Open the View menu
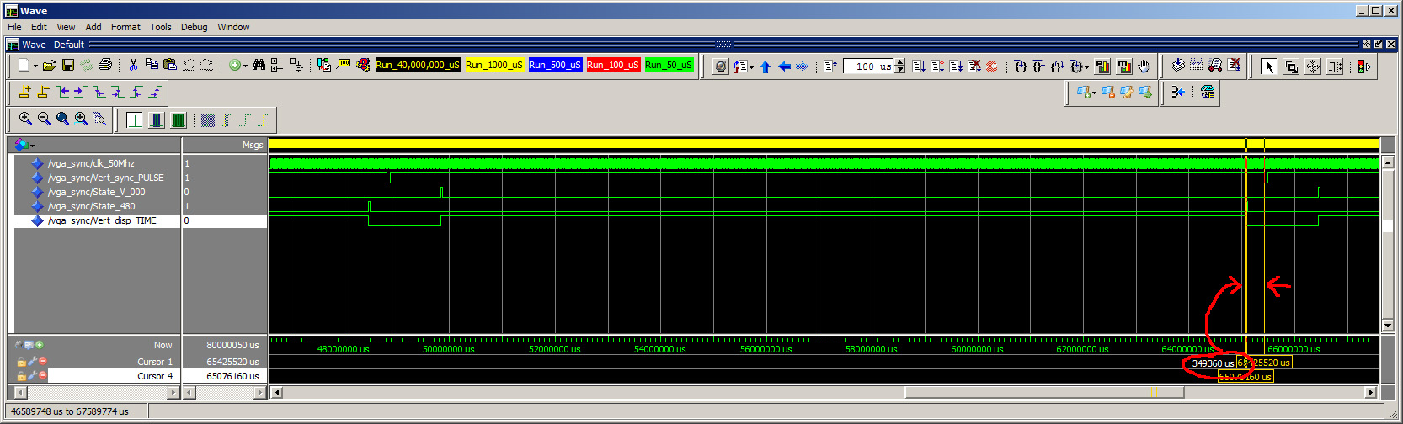Viewport: 1403px width, 424px height. [66, 27]
